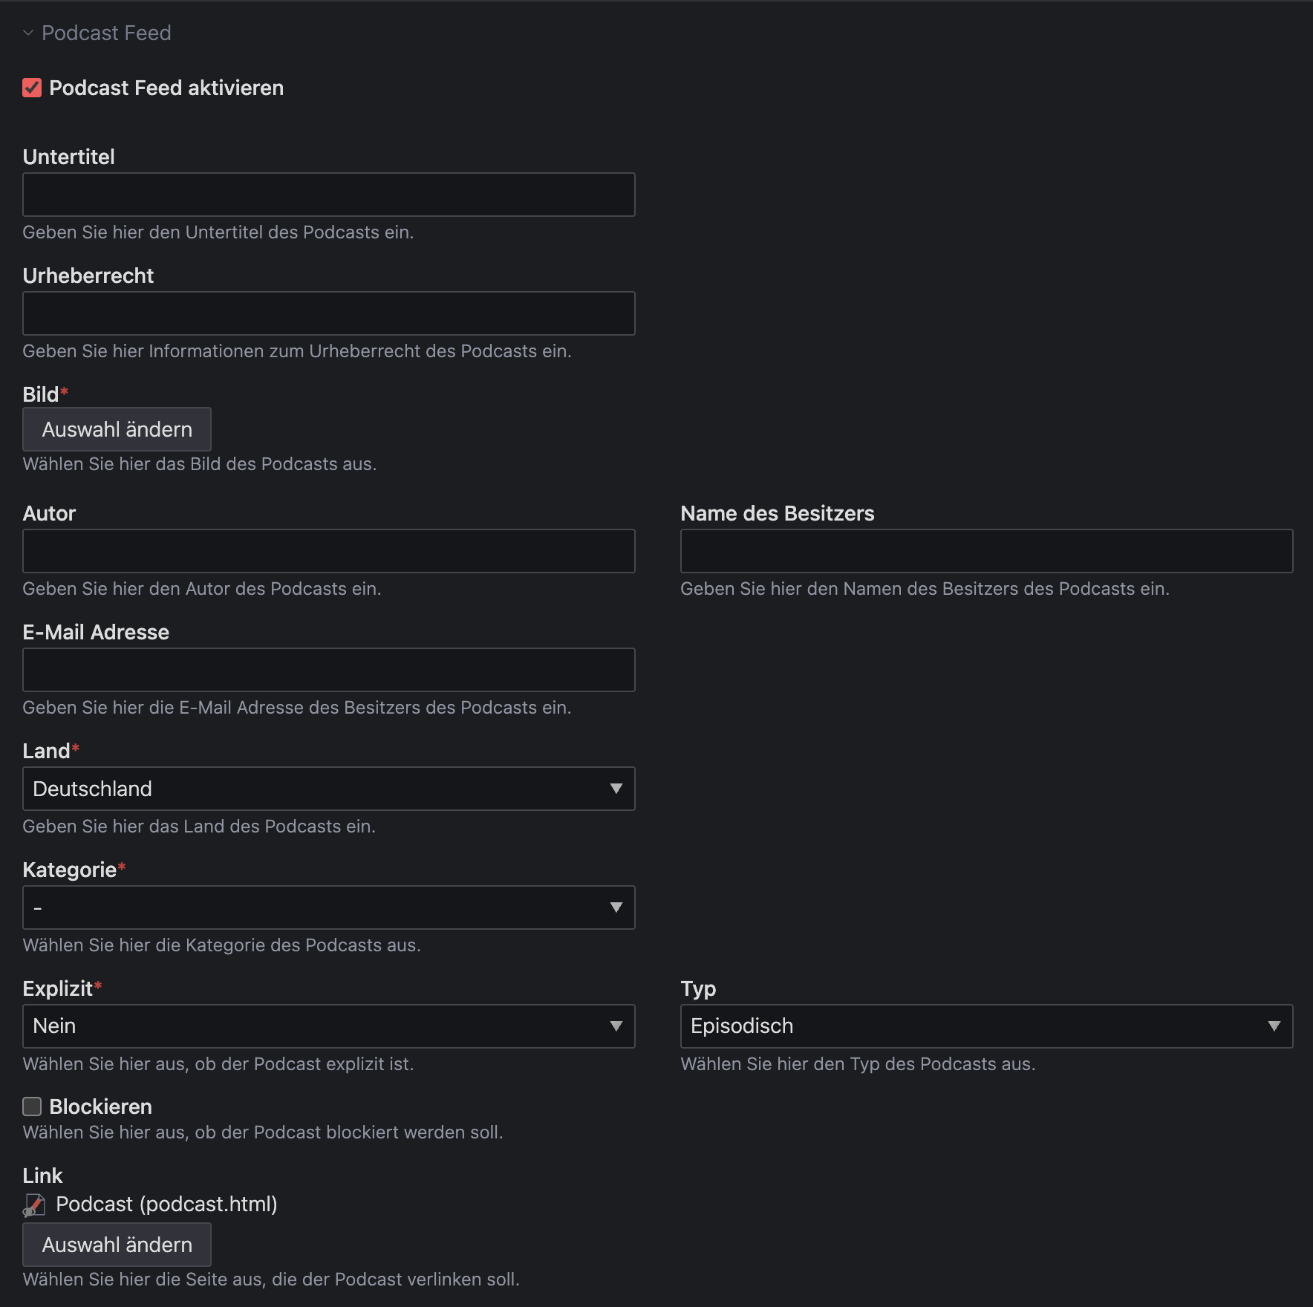
Task: Click the Podcast (podcast.html) link text
Action: coord(166,1205)
